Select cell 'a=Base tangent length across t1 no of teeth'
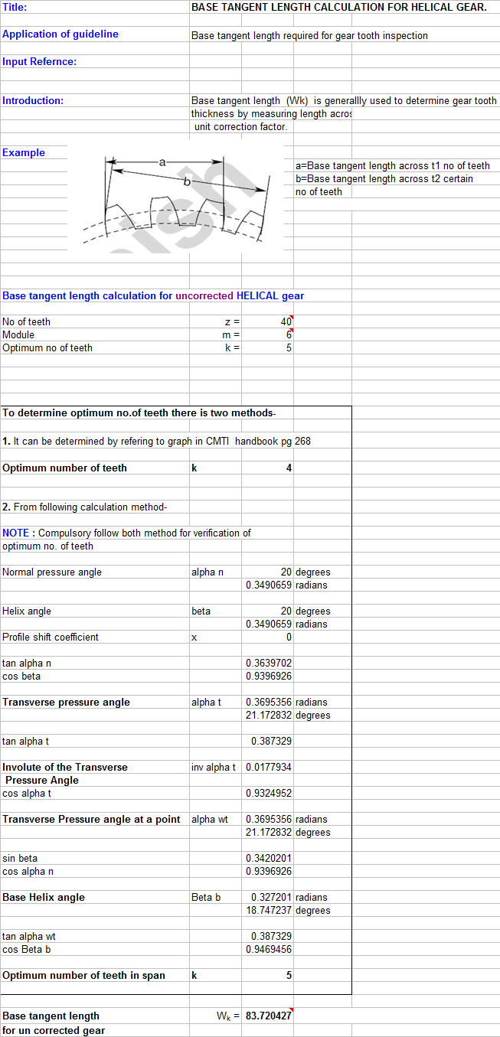Screen dimensions: 500x1037 pyautogui.click(x=392, y=165)
